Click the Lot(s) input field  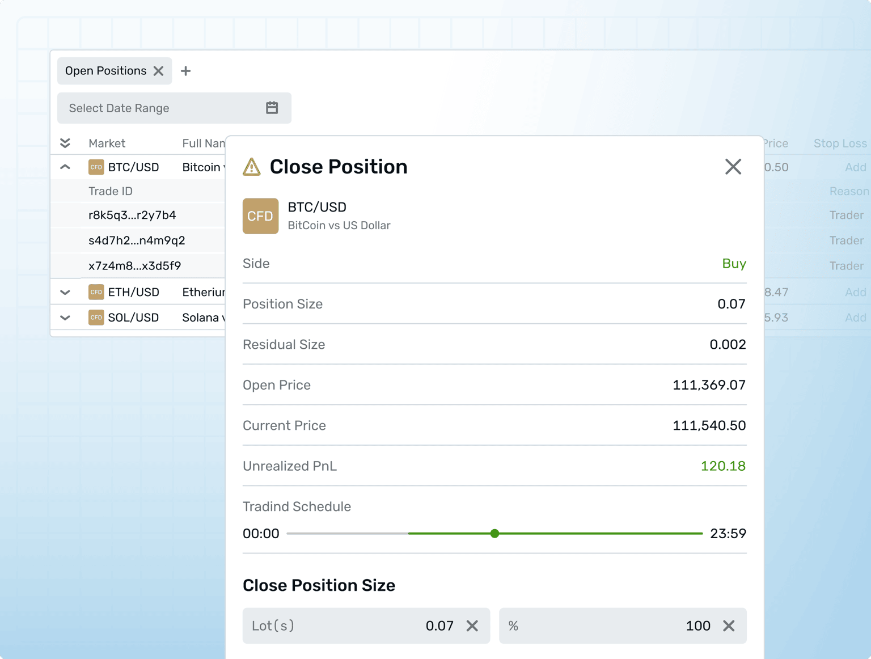click(366, 626)
